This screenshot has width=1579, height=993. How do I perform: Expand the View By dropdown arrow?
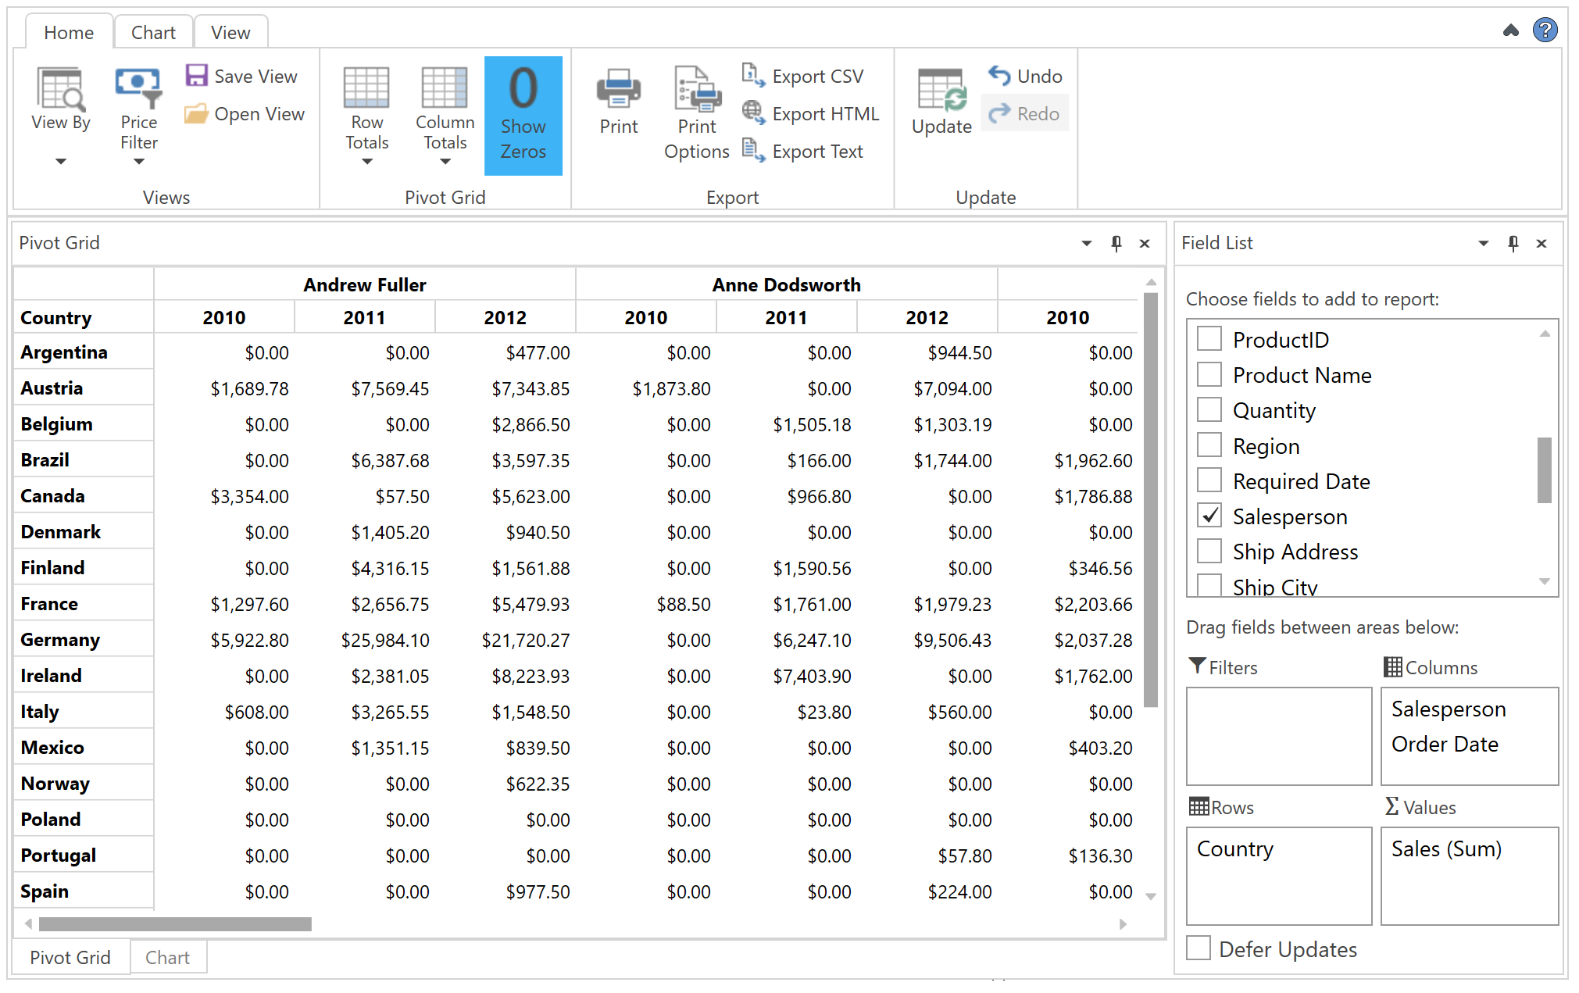tap(60, 162)
